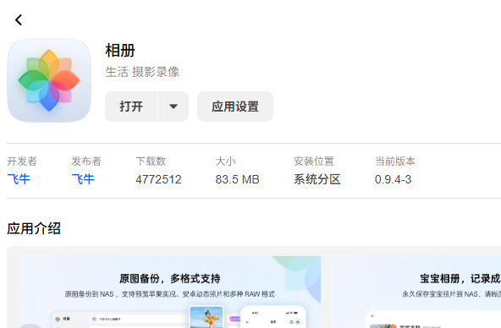Select the current version 0.9.4-3
This screenshot has width=501, height=328.
pyautogui.click(x=393, y=179)
